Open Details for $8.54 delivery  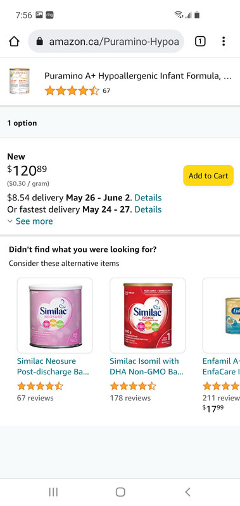pyautogui.click(x=148, y=197)
